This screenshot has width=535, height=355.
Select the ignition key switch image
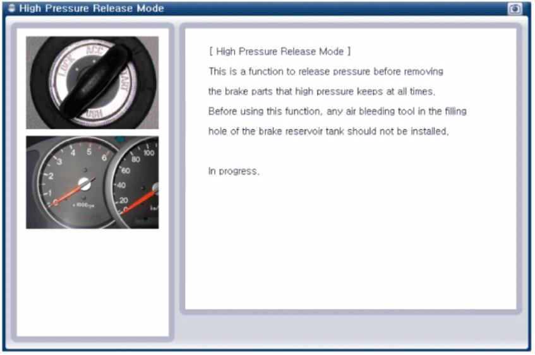[92, 83]
